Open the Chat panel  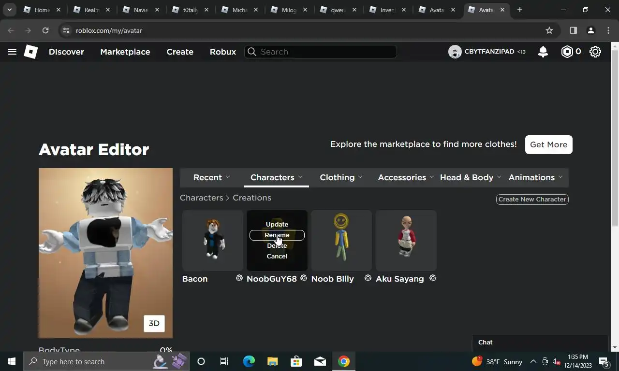pyautogui.click(x=540, y=342)
